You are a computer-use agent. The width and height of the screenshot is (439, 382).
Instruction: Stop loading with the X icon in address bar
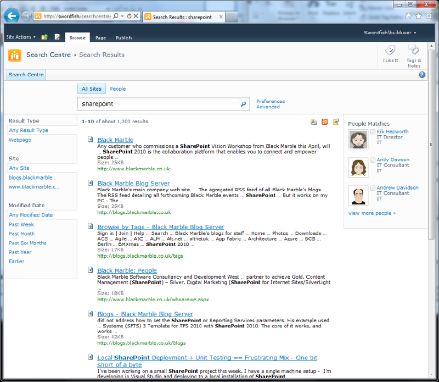click(x=136, y=16)
